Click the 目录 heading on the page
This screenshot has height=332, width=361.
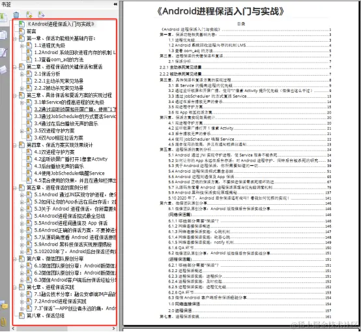(x=241, y=23)
